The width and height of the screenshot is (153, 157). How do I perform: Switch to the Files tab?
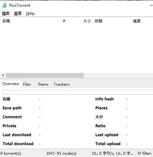pos(29,84)
